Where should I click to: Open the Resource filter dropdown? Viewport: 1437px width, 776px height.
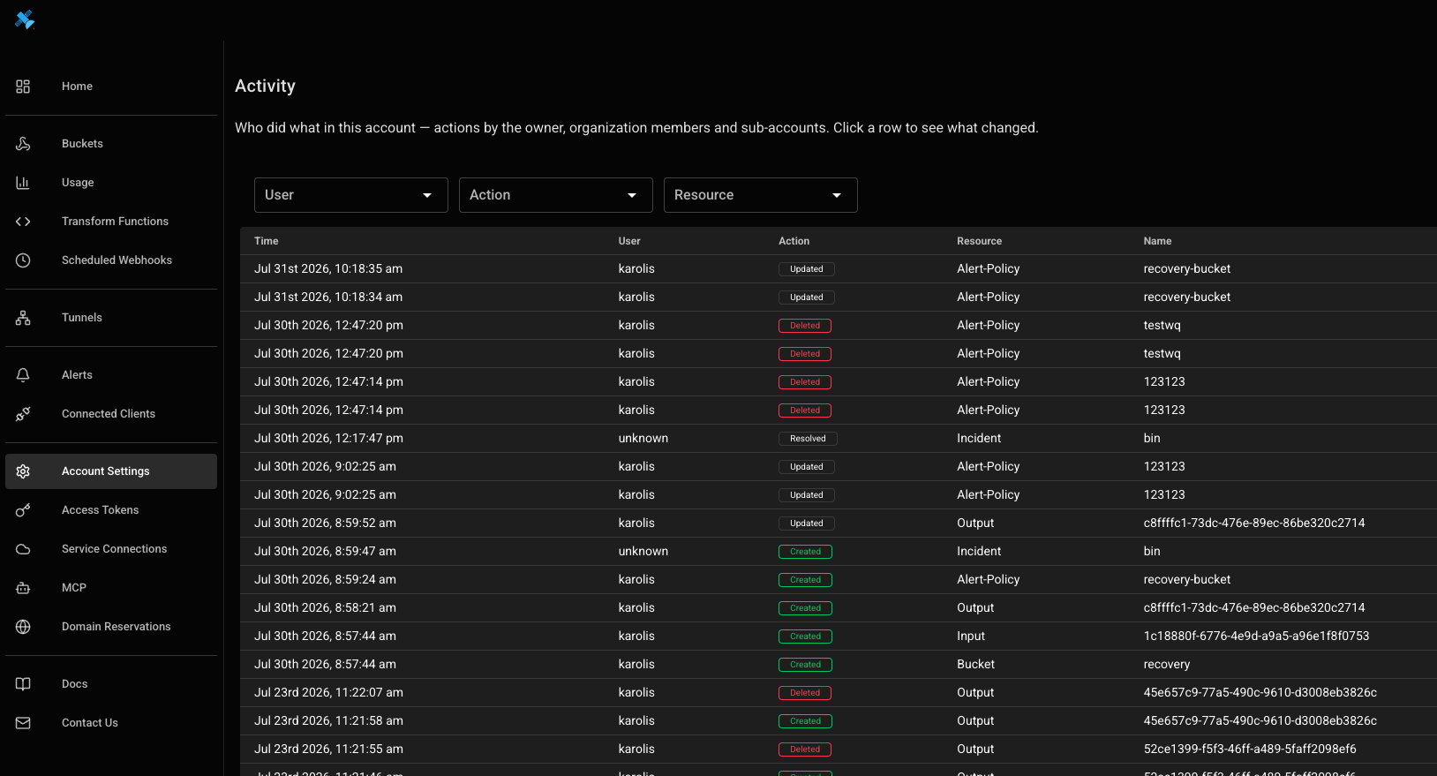(x=761, y=195)
